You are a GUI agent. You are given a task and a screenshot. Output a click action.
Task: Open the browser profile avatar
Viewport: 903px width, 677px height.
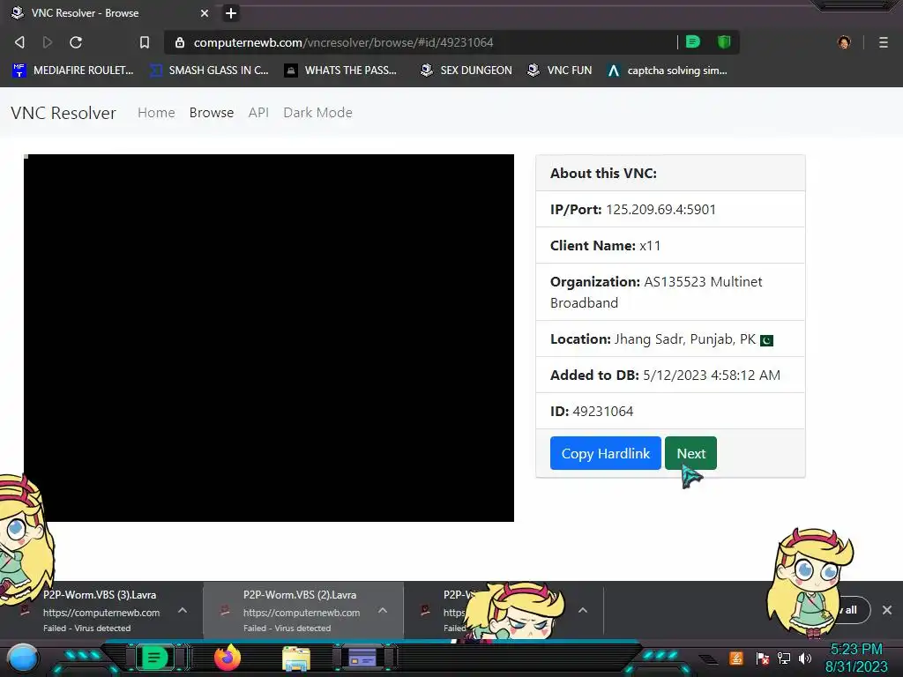point(844,42)
